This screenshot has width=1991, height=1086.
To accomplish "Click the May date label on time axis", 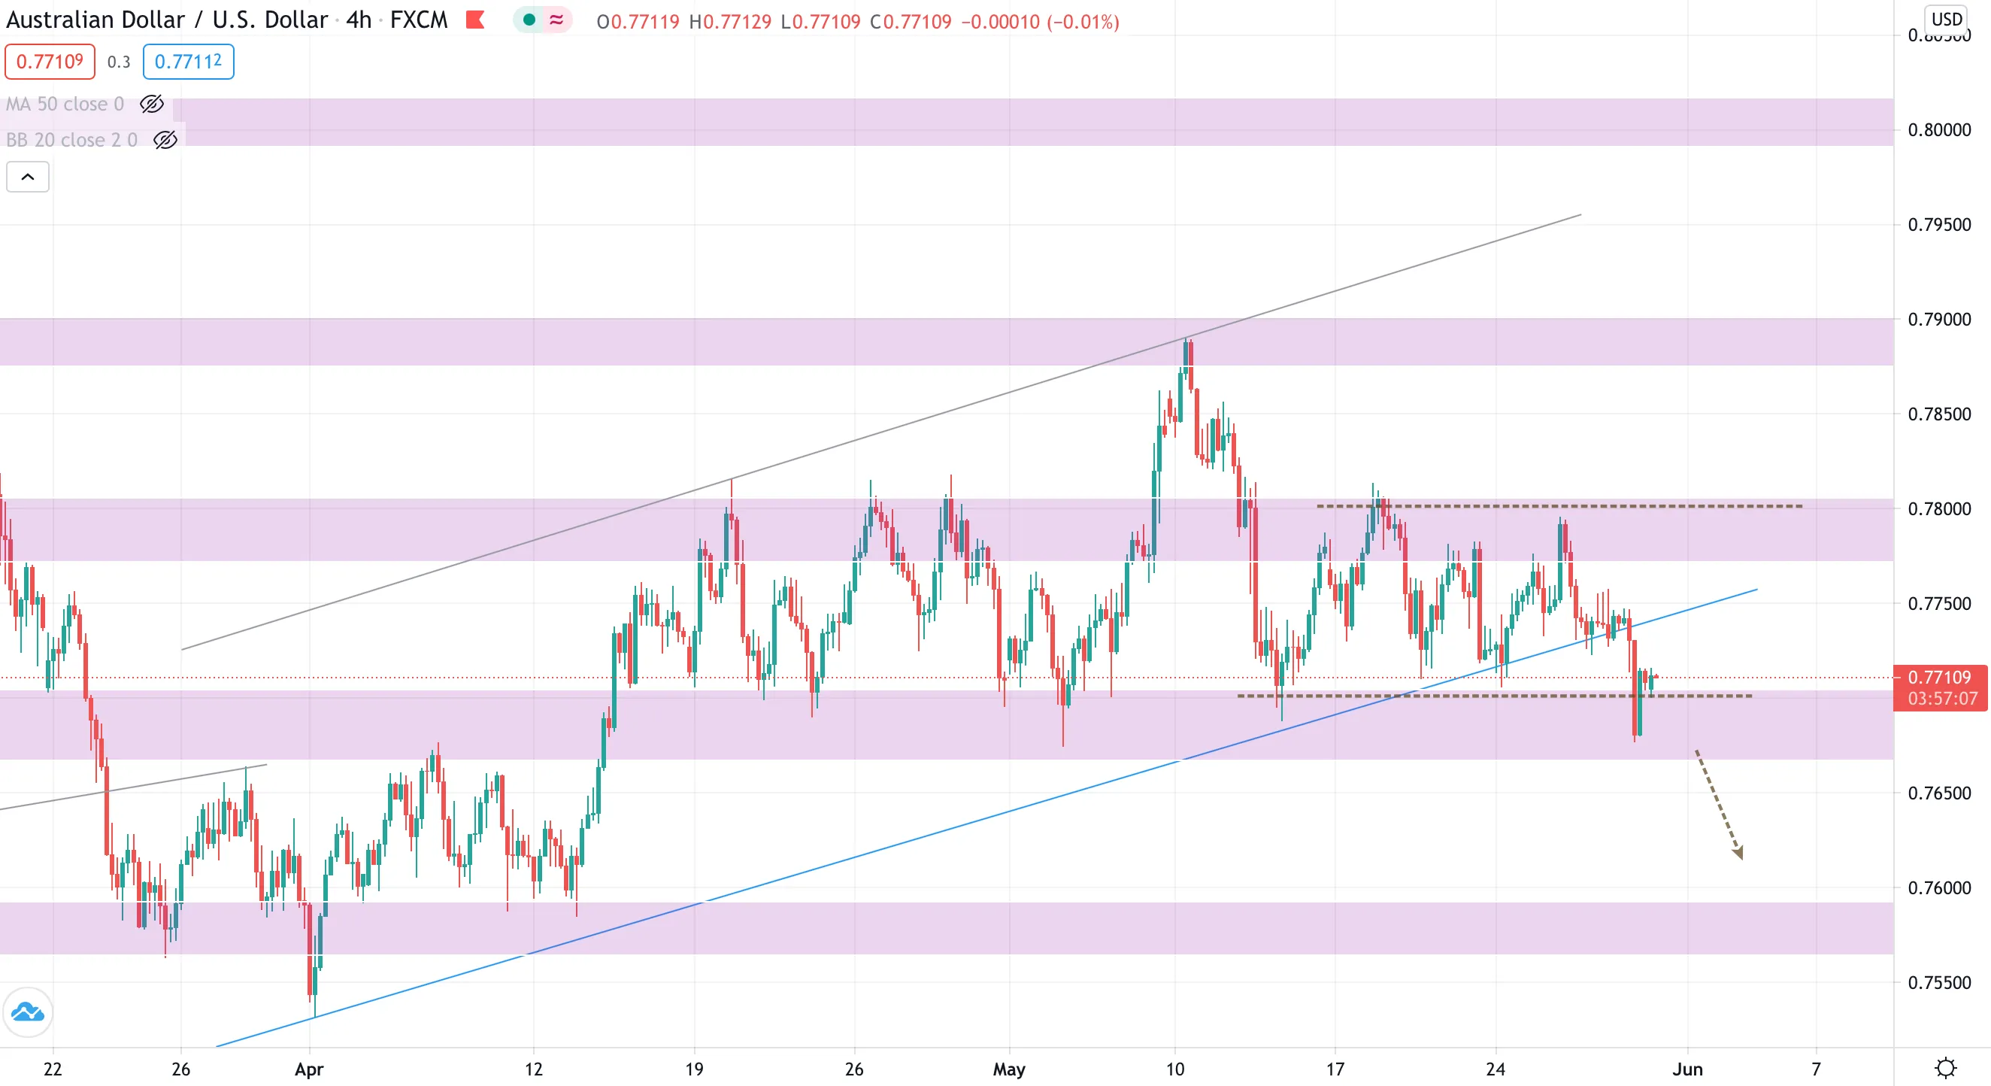I will [1008, 1069].
